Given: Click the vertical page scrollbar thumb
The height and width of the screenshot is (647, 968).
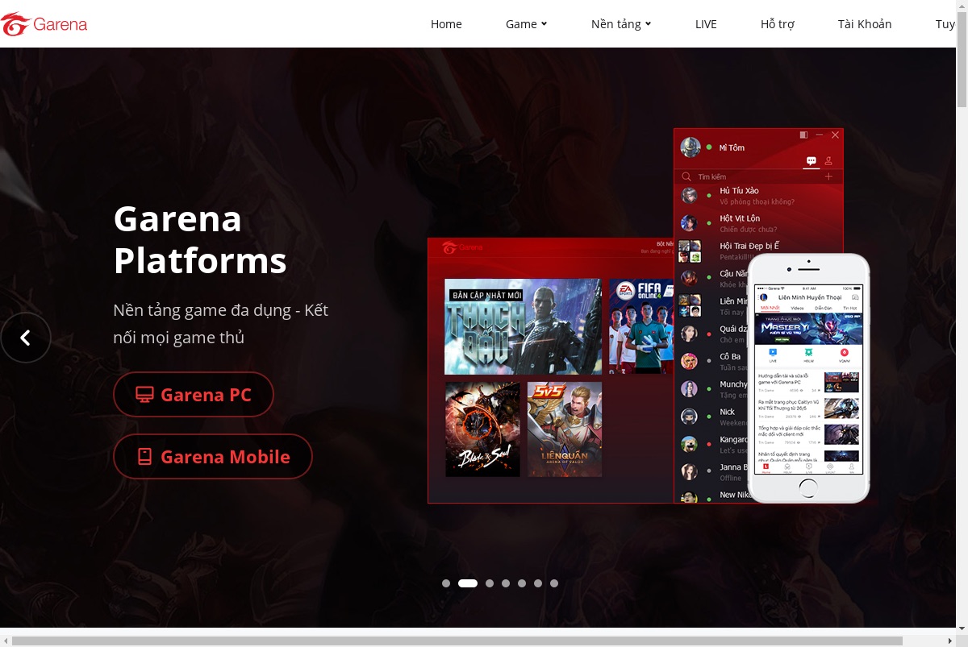Looking at the screenshot, I should 962,60.
